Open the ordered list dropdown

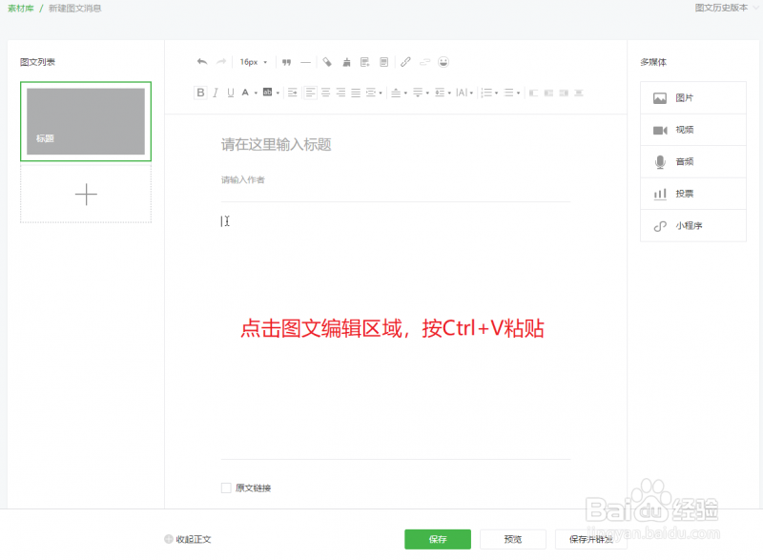click(x=489, y=93)
